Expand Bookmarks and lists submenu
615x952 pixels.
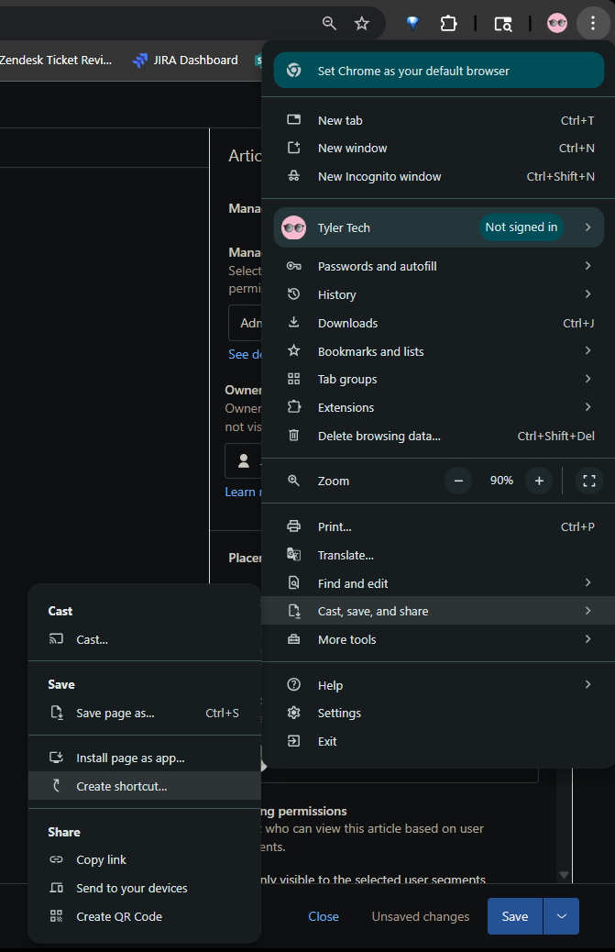coord(588,350)
